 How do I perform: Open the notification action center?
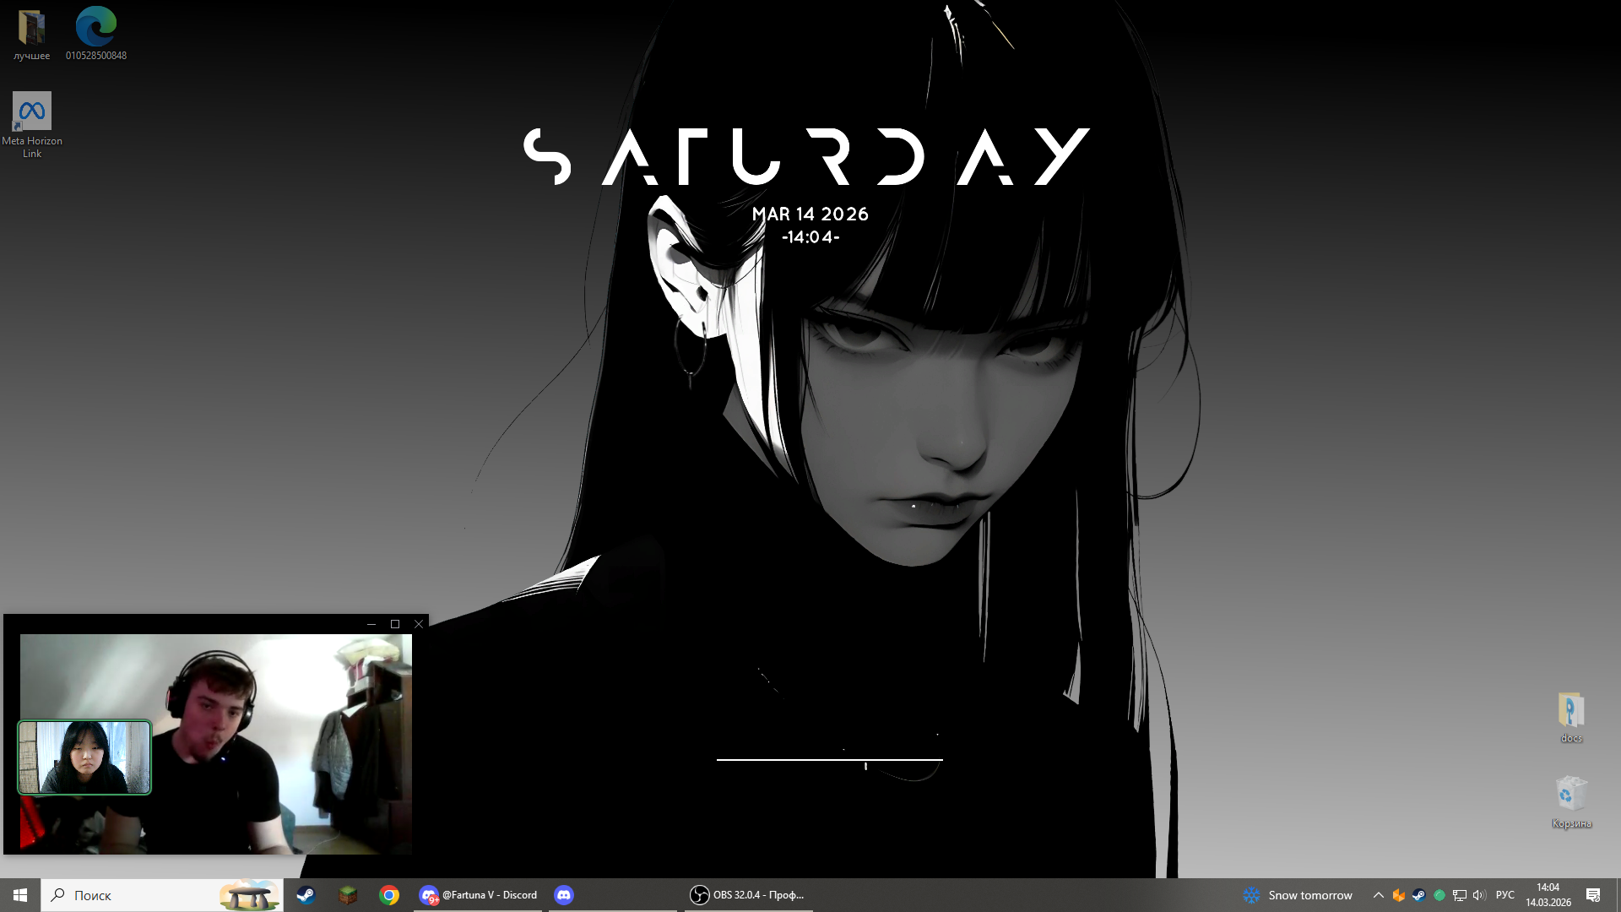(x=1593, y=895)
